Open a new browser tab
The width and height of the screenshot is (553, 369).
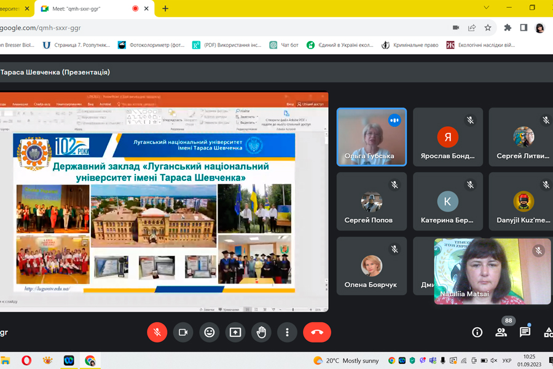pos(165,9)
